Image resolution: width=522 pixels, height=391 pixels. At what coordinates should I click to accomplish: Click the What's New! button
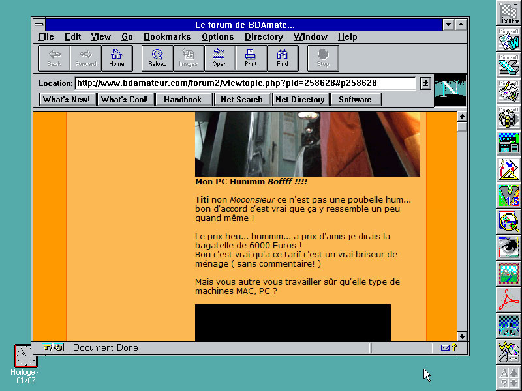[x=68, y=100]
